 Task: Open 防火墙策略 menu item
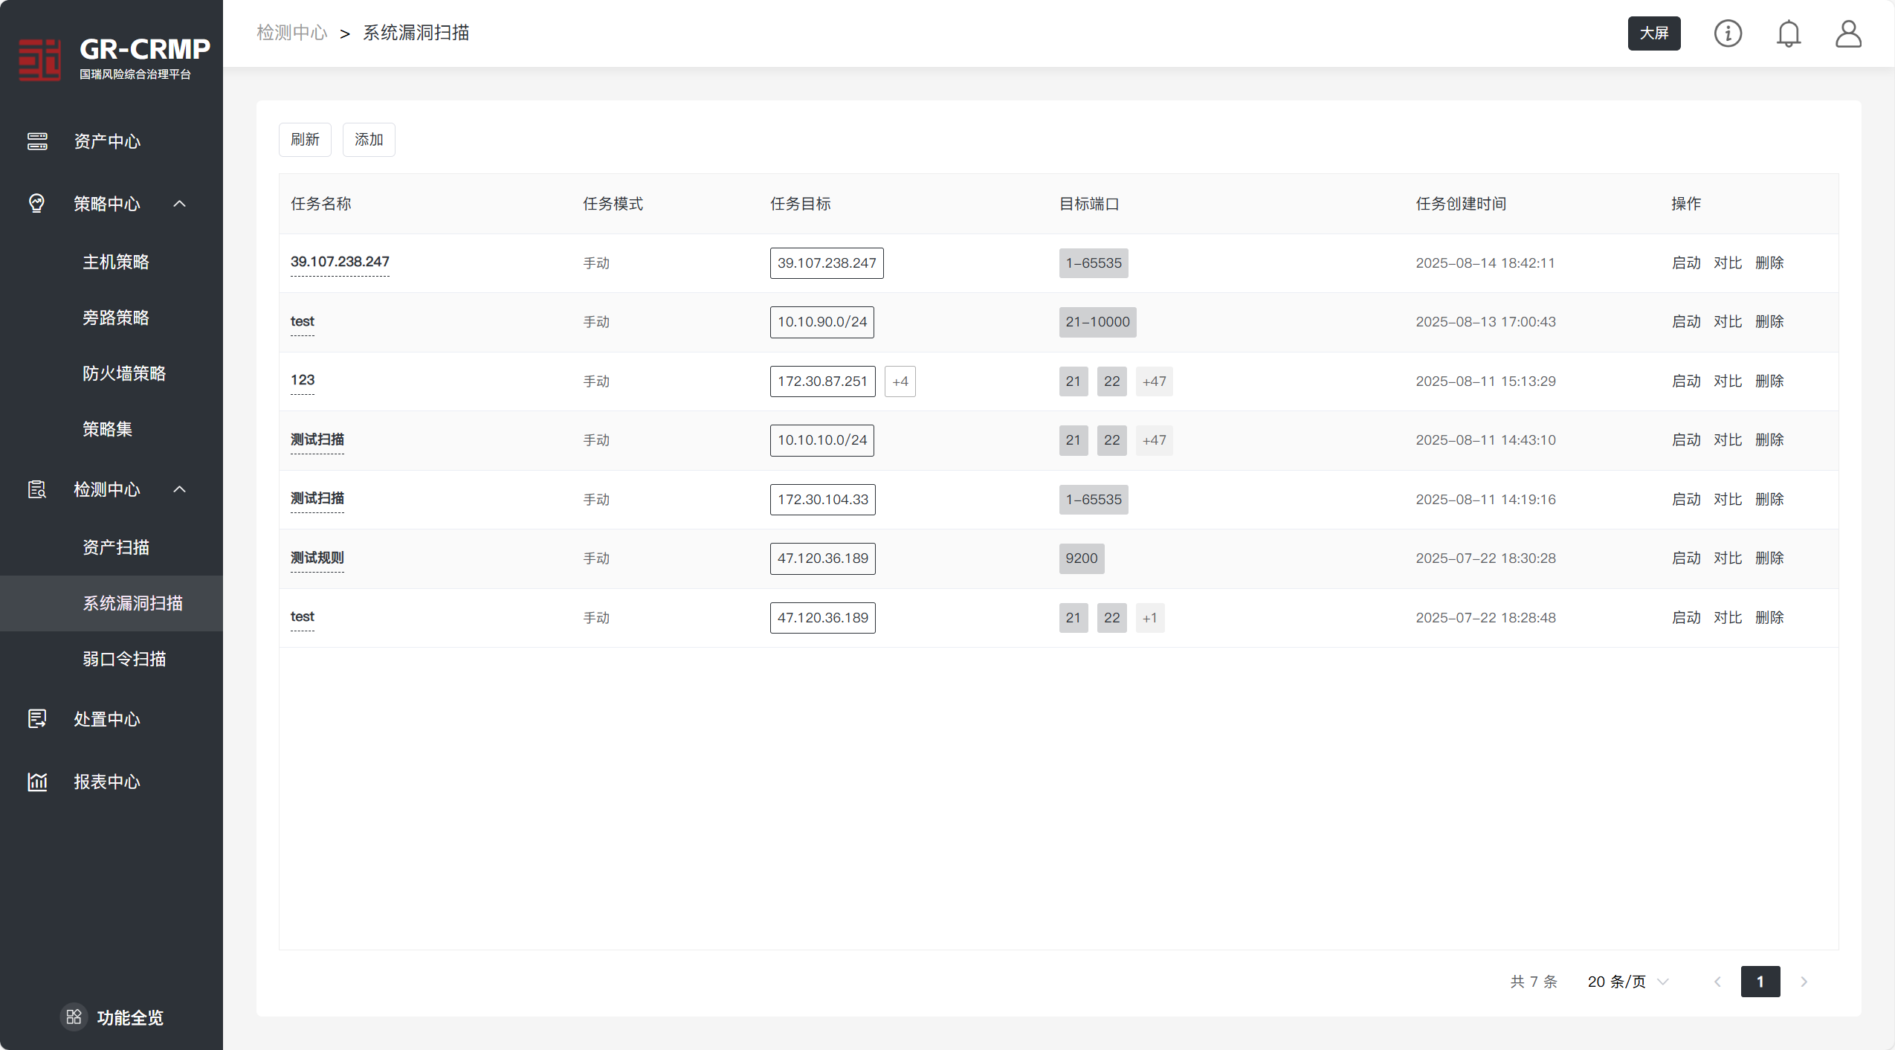pos(124,373)
